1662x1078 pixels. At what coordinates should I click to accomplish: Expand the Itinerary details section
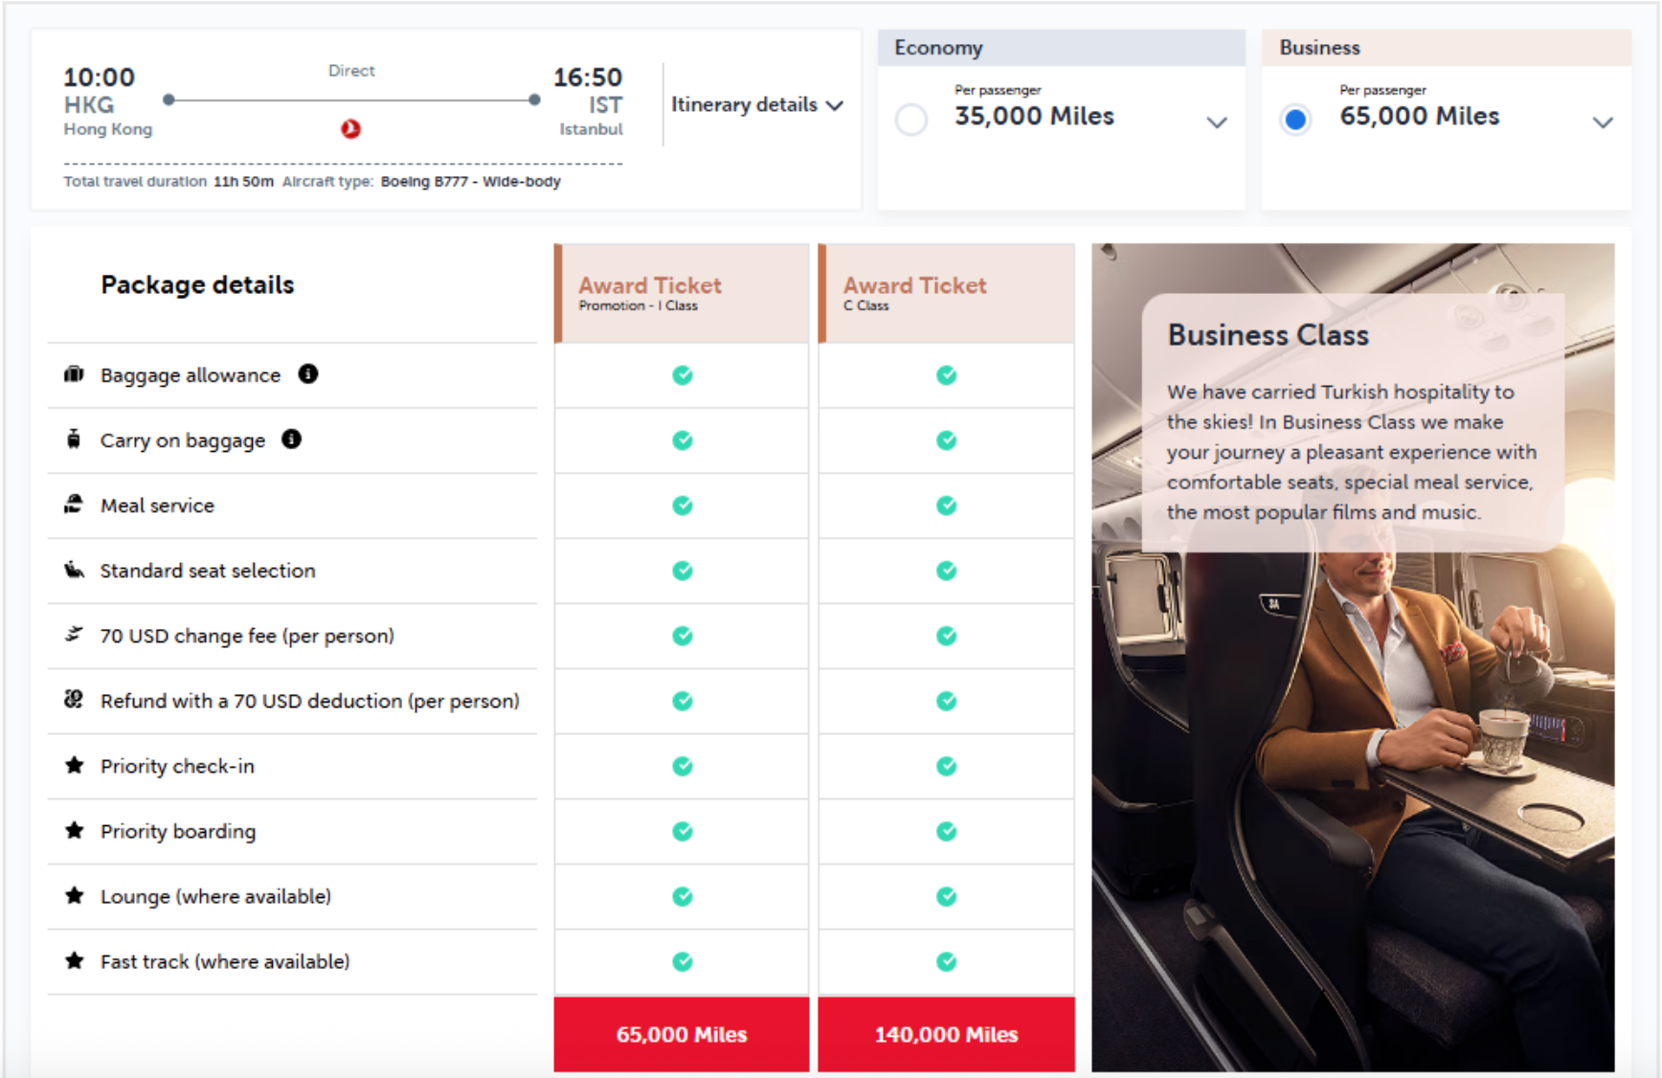click(756, 104)
